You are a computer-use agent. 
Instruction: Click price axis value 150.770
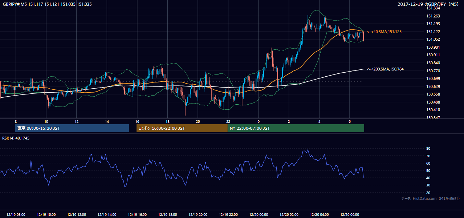pyautogui.click(x=433, y=71)
